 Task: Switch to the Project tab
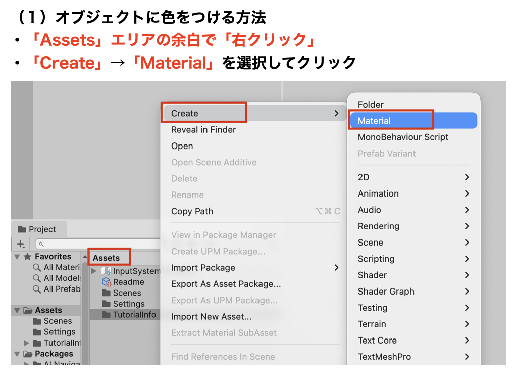(x=37, y=229)
